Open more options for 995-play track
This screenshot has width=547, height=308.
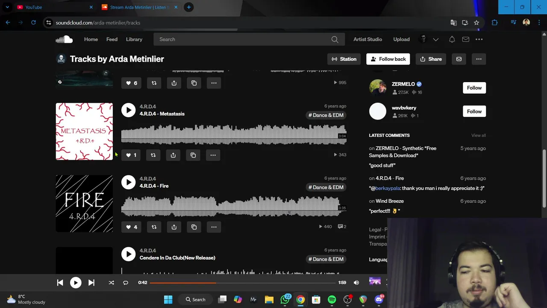[214, 83]
